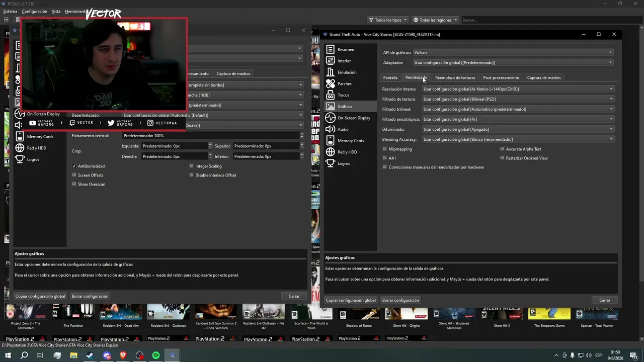The width and height of the screenshot is (644, 362).
Task: Uncheck the Antiborrosidad checkbox
Action: point(74,166)
